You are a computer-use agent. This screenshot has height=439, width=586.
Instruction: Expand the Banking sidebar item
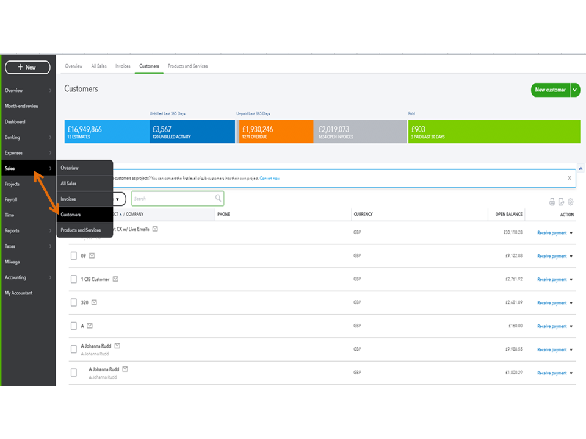click(x=28, y=137)
